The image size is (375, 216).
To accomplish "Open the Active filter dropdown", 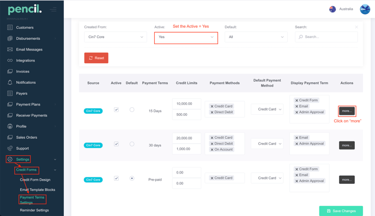I will click(186, 37).
